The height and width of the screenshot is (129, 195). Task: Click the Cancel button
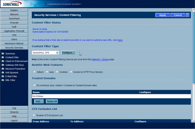pos(178,15)
